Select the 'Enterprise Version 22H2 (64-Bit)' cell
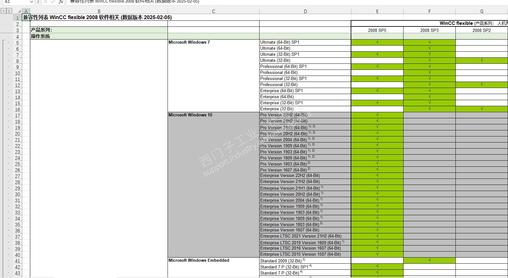Screen dimensions: 508x278 [305, 176]
